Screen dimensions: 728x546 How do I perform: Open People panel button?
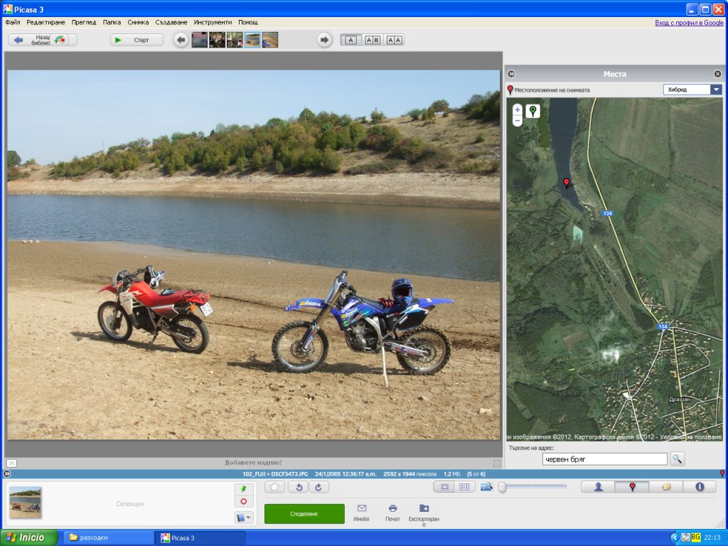point(598,486)
